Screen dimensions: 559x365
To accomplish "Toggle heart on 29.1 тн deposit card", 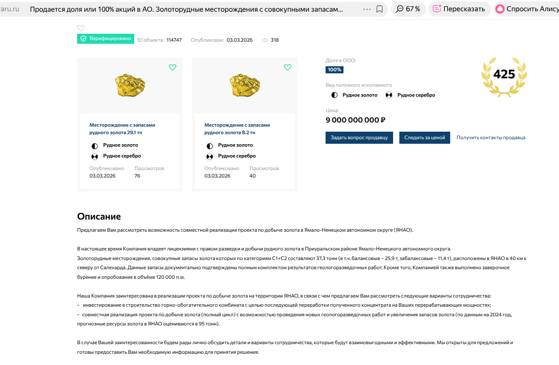I will coord(173,67).
